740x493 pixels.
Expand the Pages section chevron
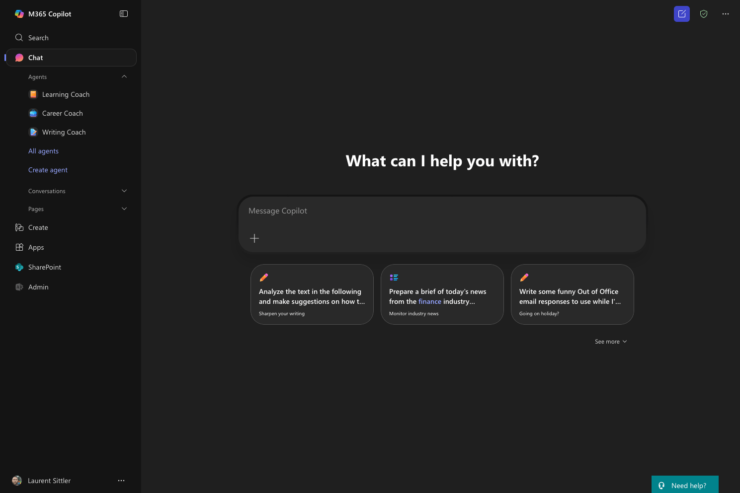coord(124,209)
